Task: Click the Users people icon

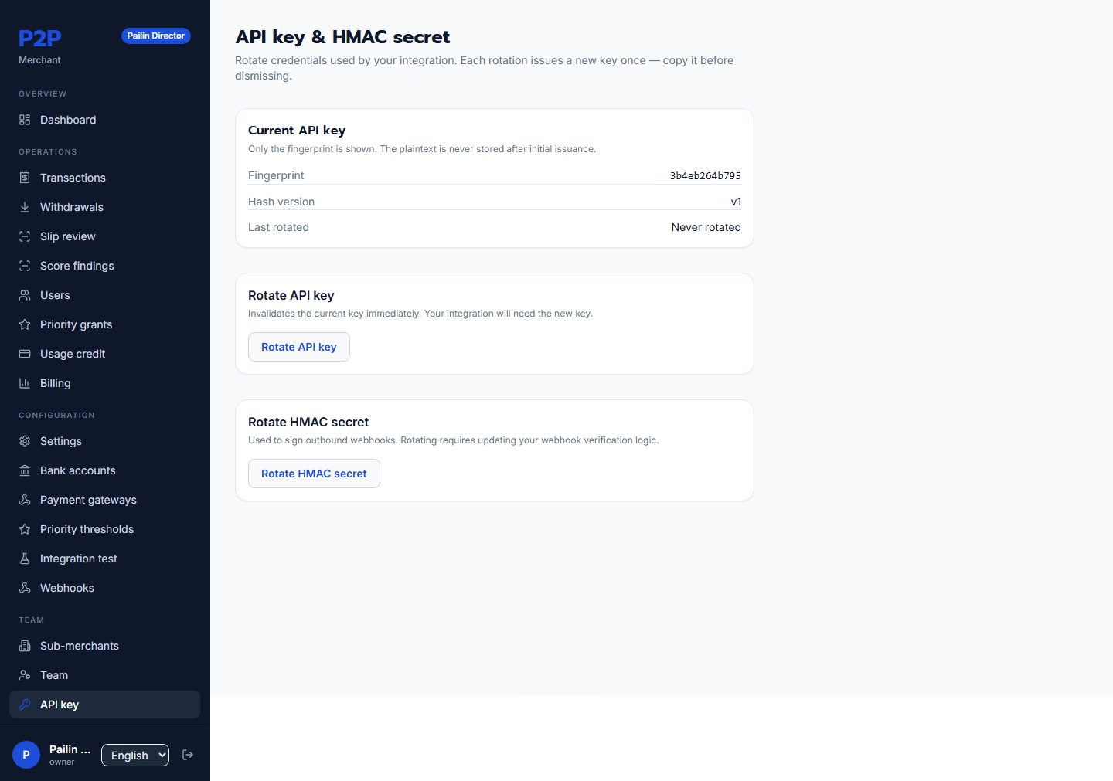Action: coord(25,295)
